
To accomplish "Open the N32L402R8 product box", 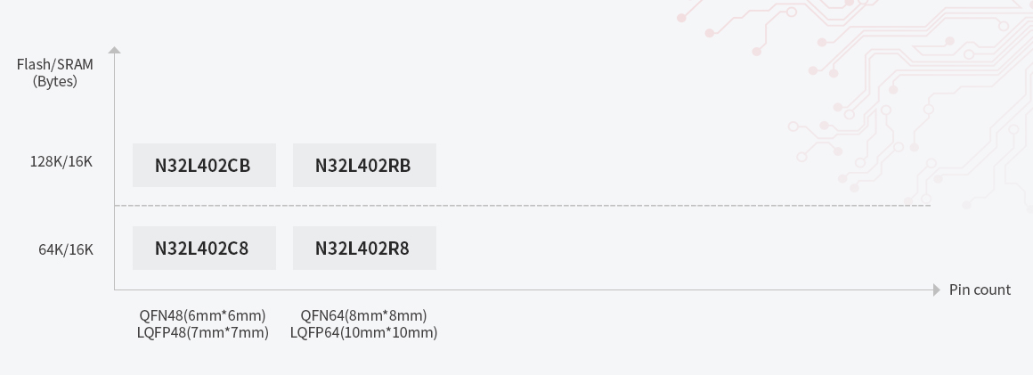I will pyautogui.click(x=364, y=249).
